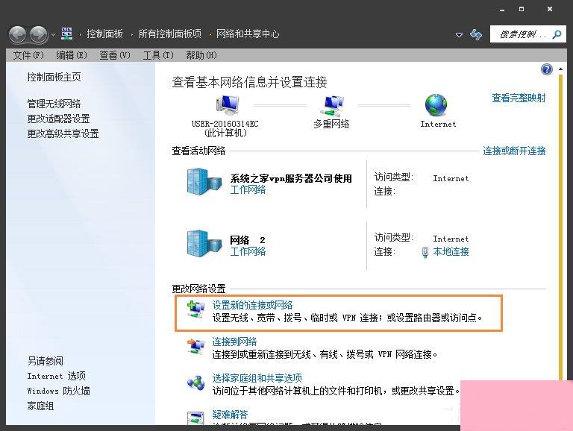
Task: Click 系统之家vpn服务器公司使用 network name
Action: point(291,178)
